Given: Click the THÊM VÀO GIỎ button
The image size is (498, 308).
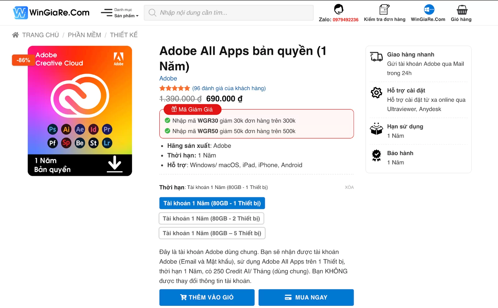Looking at the screenshot, I should pos(207,297).
